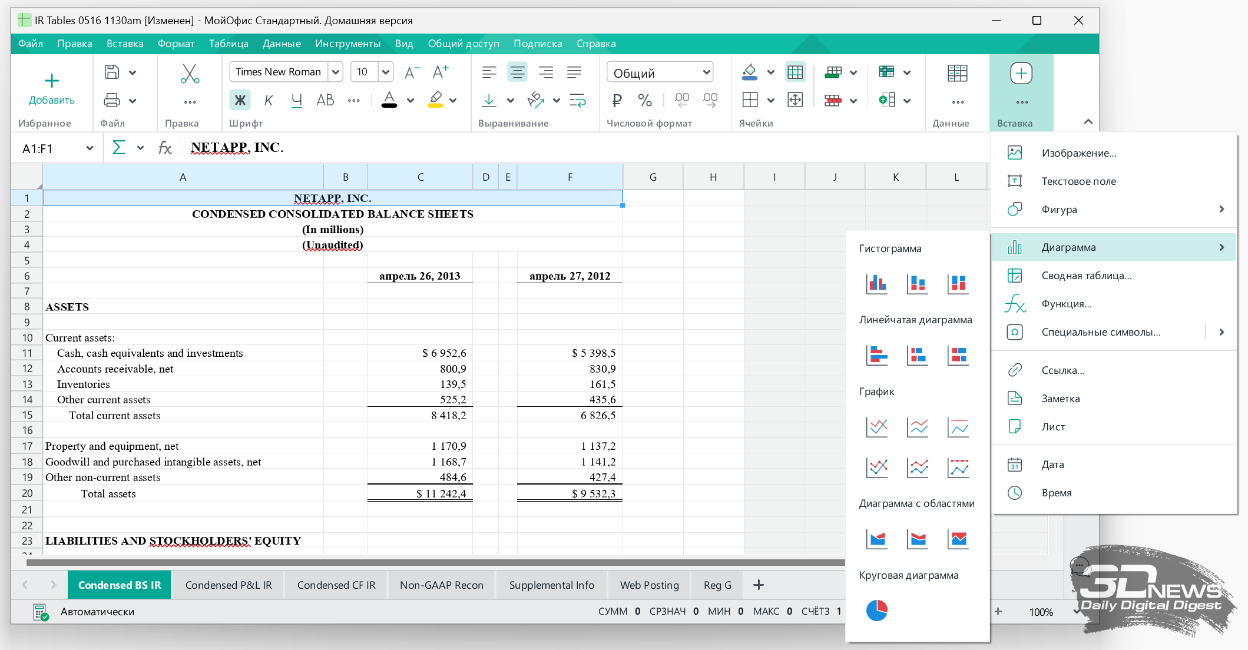Toggle underline Ч formatting
Screen dimensions: 1248x650
(x=297, y=100)
